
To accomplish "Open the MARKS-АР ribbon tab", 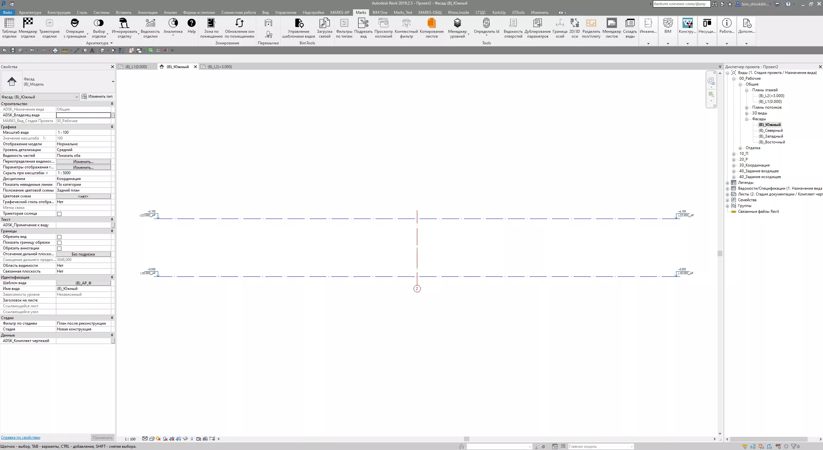I will point(339,13).
